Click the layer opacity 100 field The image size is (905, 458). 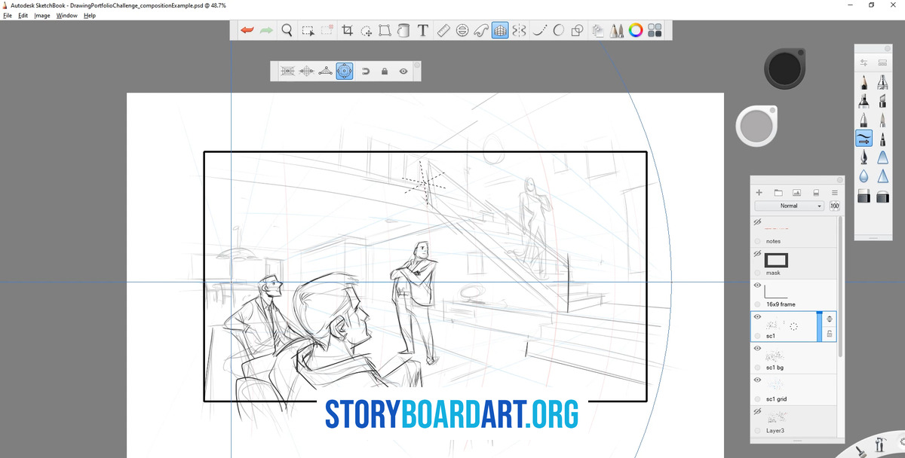point(835,206)
